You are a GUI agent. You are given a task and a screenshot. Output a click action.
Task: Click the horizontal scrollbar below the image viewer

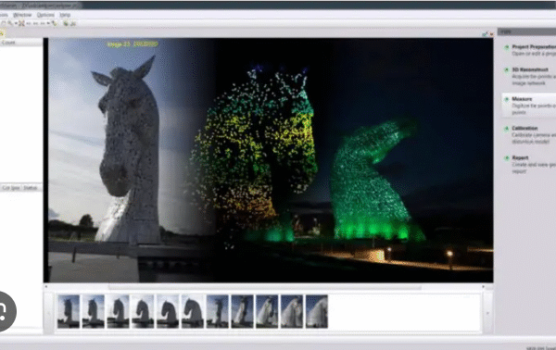coord(264,287)
